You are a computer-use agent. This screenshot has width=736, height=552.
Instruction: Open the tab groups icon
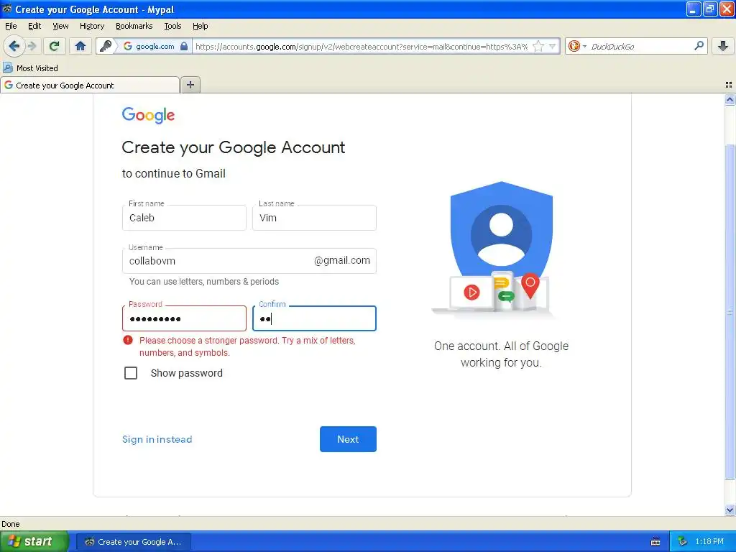coord(729,85)
